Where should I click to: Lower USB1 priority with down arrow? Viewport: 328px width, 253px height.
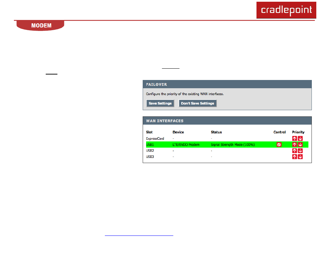coord(300,145)
